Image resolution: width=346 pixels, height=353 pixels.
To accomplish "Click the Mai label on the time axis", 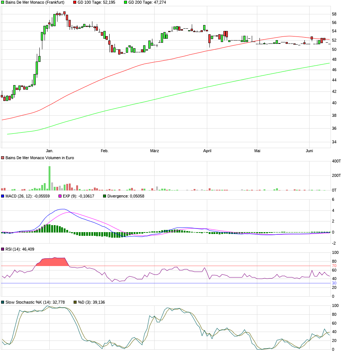I will (x=258, y=151).
